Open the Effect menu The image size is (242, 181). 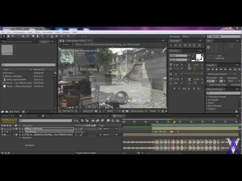[x=38, y=32]
